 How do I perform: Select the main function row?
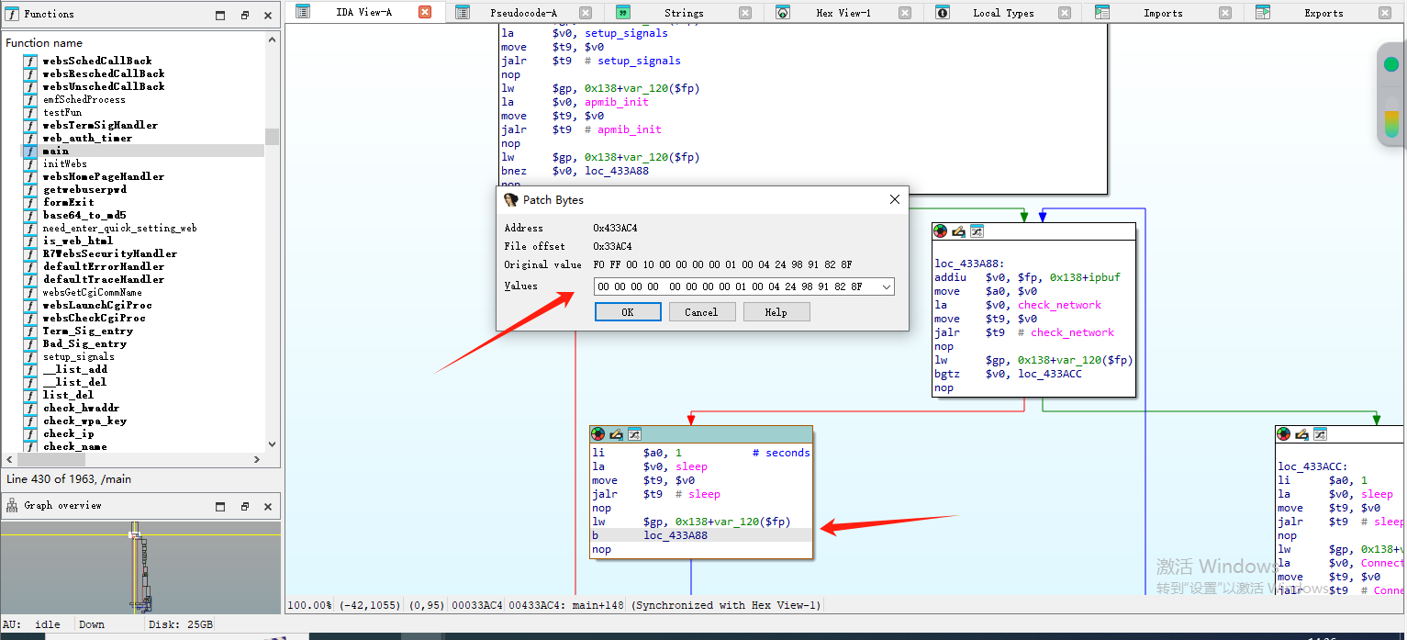click(143, 151)
